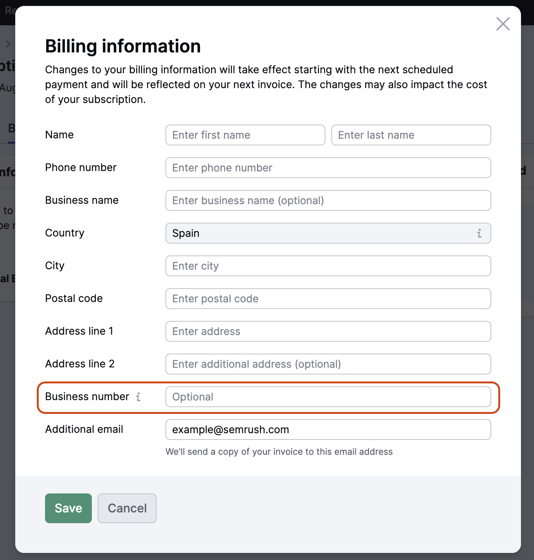534x560 pixels.
Task: Click the Cancel button
Action: tap(127, 508)
